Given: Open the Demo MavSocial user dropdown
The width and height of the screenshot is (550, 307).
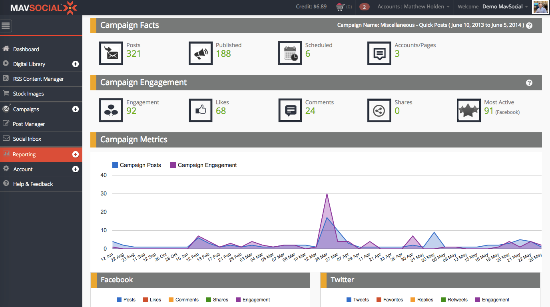Looking at the screenshot, I should [505, 7].
